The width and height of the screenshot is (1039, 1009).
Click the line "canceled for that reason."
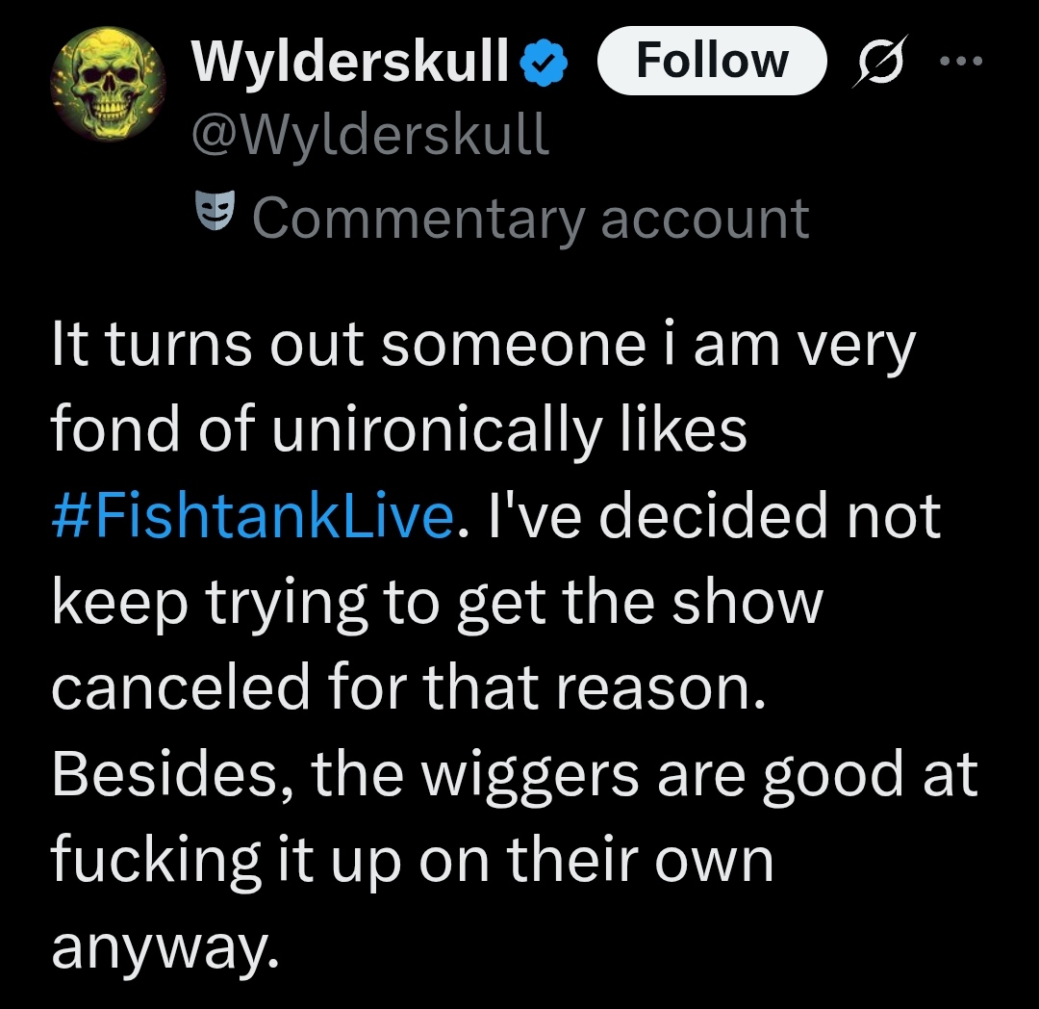[409, 686]
